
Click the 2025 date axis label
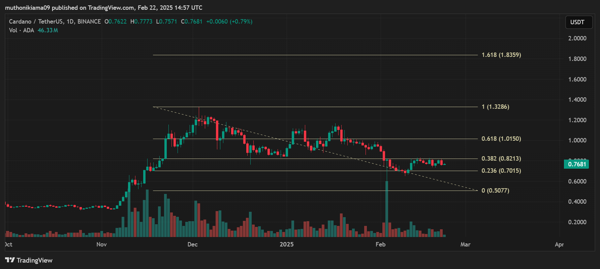pyautogui.click(x=287, y=244)
